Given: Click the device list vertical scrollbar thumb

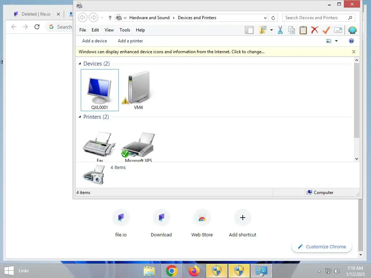Looking at the screenshot, I should tap(357, 101).
